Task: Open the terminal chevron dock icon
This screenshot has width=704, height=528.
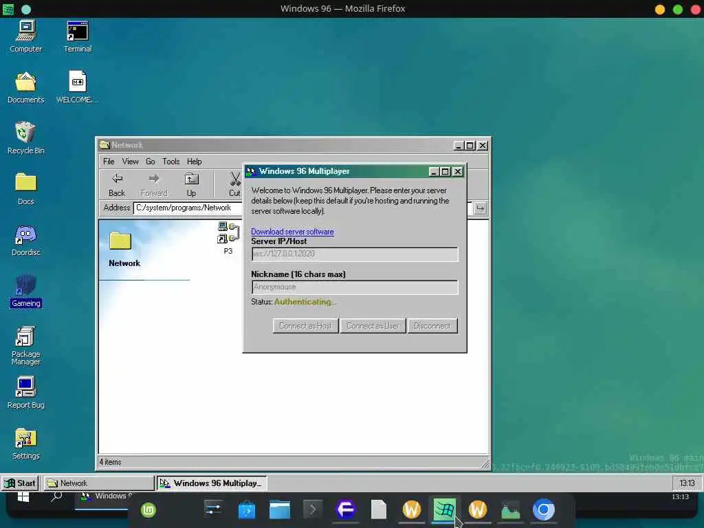Action: tap(313, 509)
